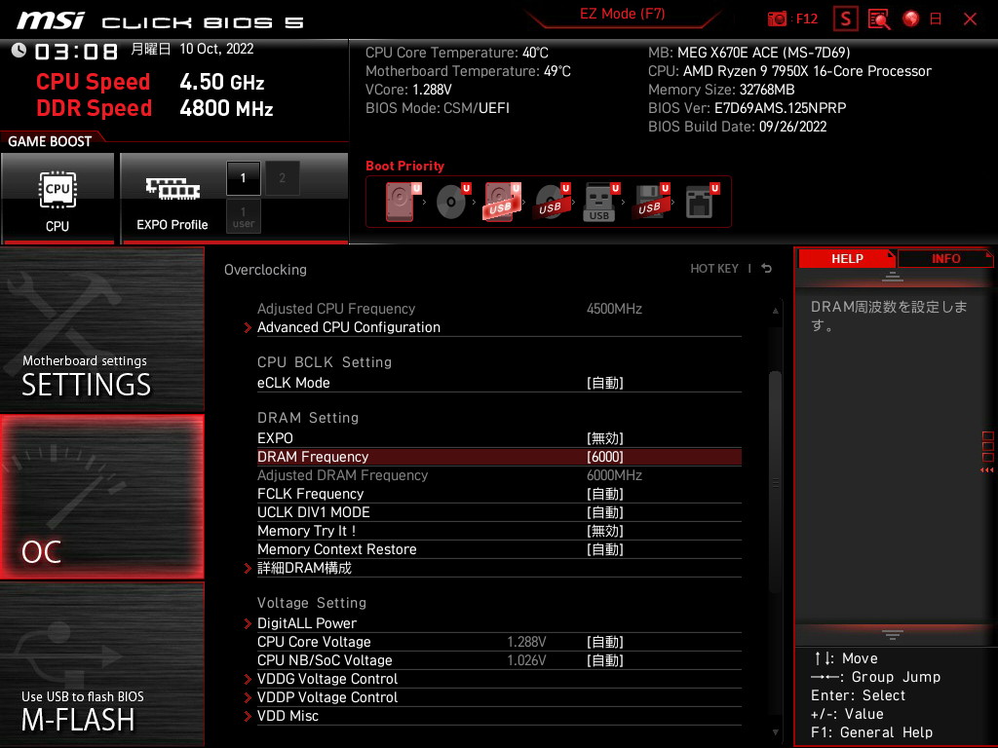Open the DRAM Frequency [6000] dropdown
The width and height of the screenshot is (998, 748).
point(604,457)
